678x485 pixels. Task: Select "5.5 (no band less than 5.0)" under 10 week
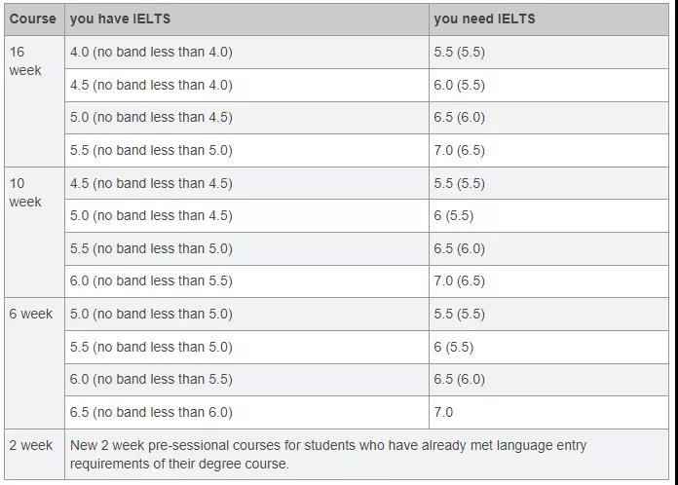[x=151, y=248]
